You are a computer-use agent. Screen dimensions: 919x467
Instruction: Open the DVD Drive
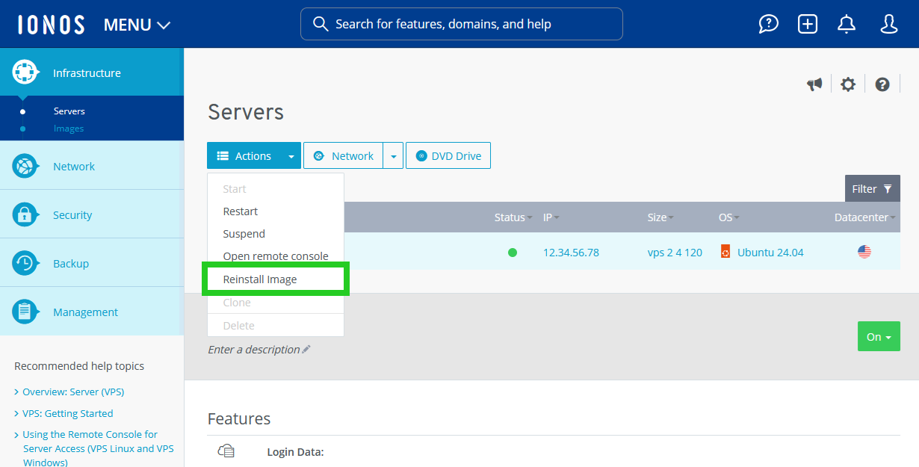coord(448,155)
